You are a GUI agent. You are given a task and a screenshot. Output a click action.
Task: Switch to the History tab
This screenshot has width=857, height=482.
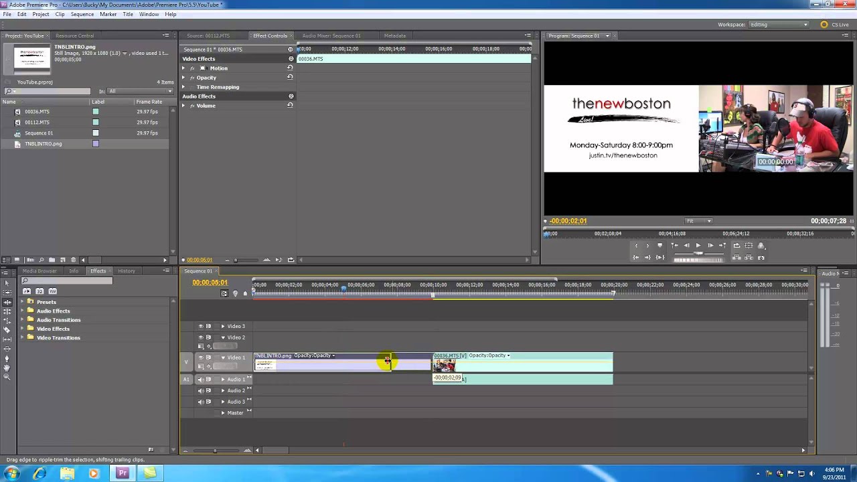coord(127,270)
